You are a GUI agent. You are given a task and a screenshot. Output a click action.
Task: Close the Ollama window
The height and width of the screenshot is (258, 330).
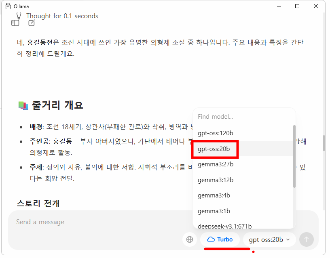(316, 6)
